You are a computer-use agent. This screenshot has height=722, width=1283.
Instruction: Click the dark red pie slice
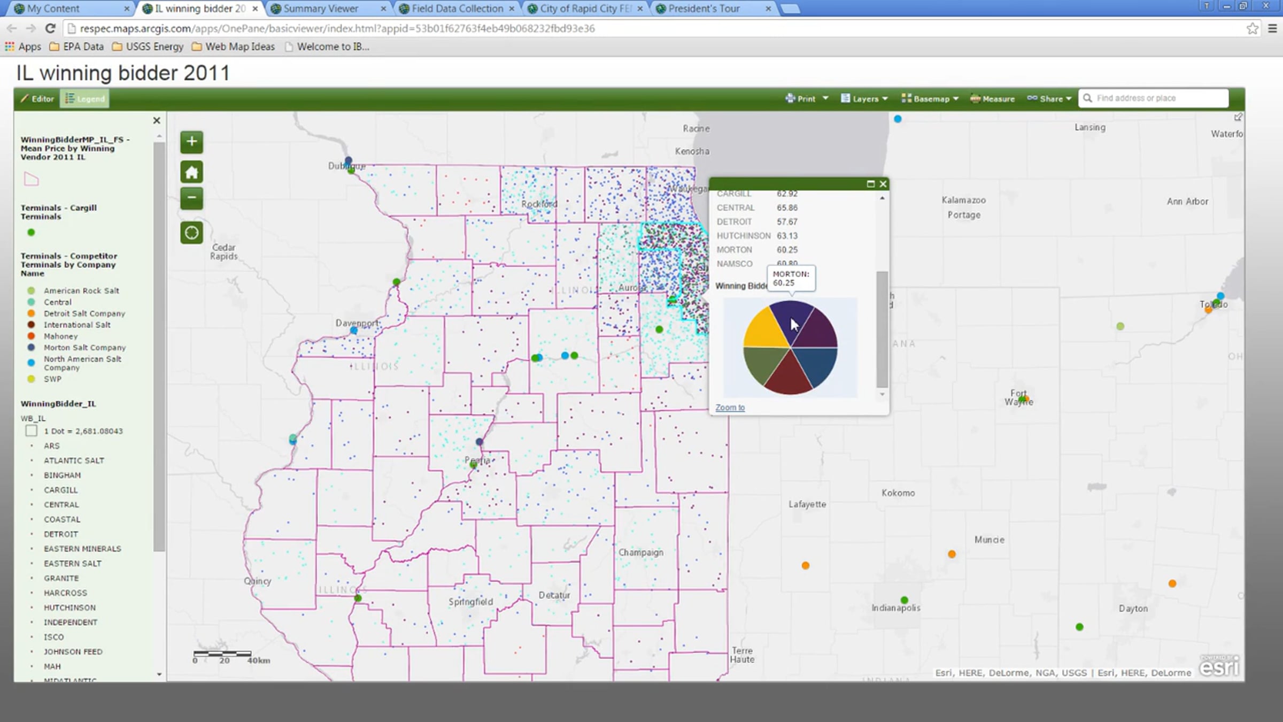point(789,375)
